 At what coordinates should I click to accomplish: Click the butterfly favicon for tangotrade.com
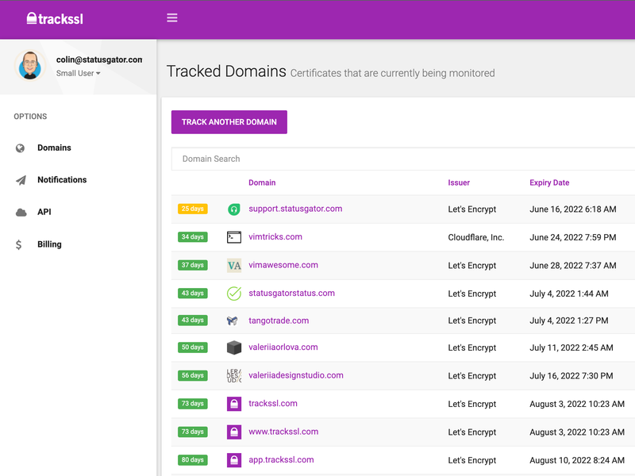[x=233, y=321]
